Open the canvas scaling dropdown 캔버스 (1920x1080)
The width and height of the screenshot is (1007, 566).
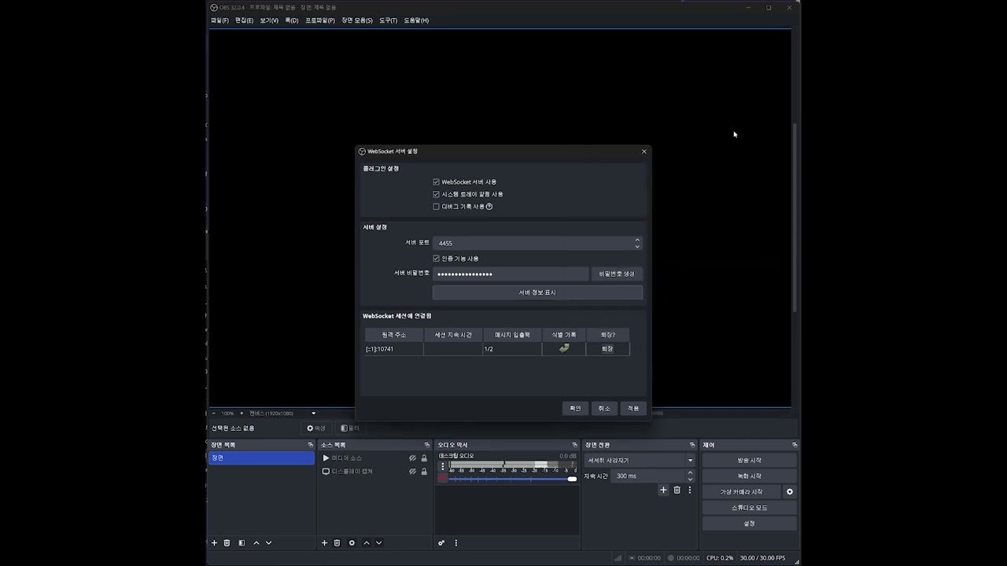282,413
